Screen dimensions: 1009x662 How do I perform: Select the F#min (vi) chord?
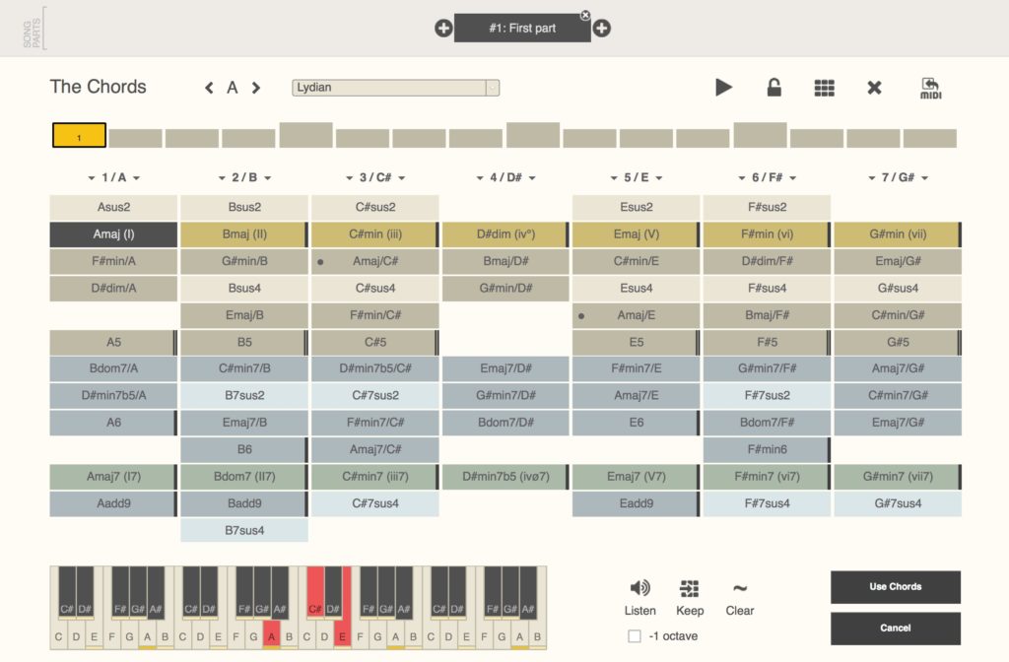point(767,234)
